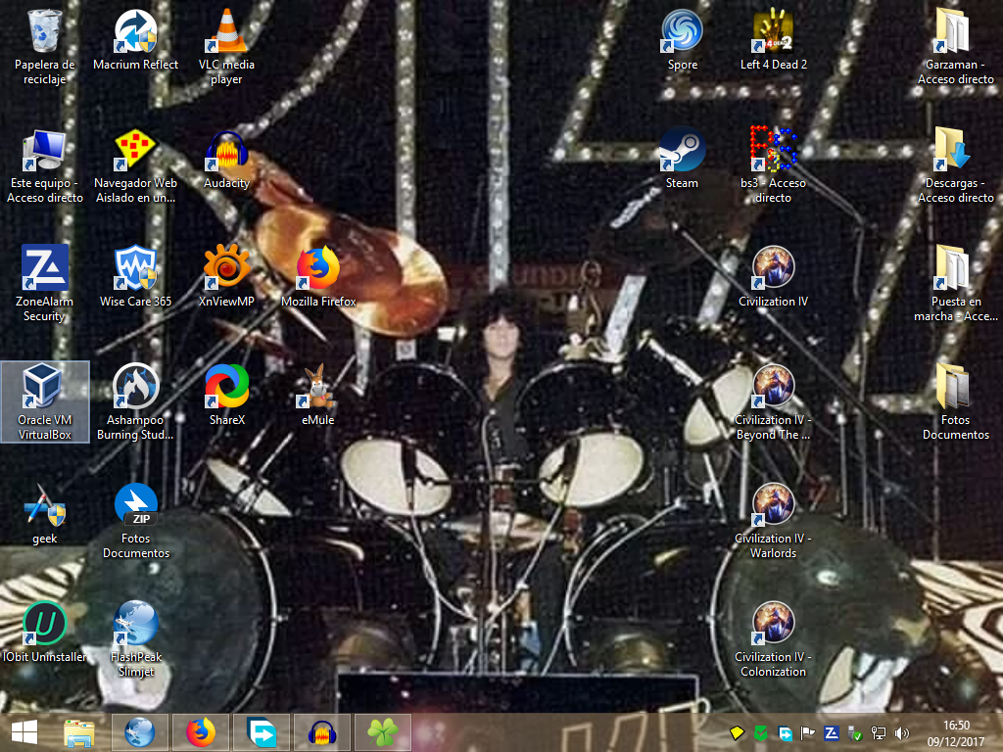Switch to green clover taskbar app
Screen dimensions: 1003x752
pyautogui.click(x=383, y=732)
